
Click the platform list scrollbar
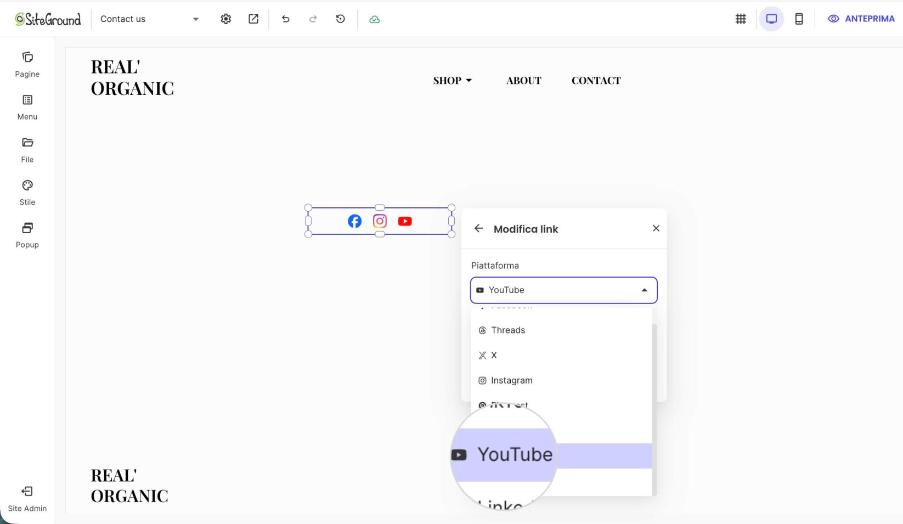(x=654, y=409)
